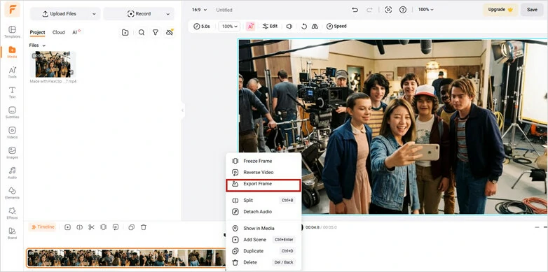The image size is (548, 272).
Task: Switch to the Cloud tab
Action: point(58,32)
